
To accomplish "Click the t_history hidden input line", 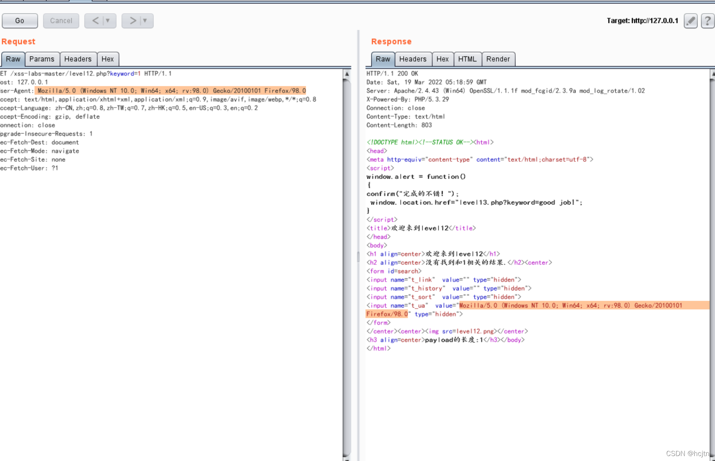I will (449, 289).
